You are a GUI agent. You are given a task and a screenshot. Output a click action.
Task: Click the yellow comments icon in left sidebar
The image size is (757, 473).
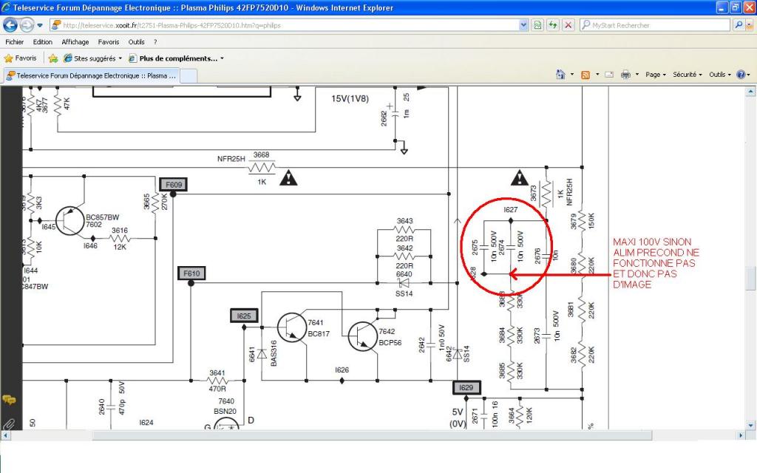point(9,400)
